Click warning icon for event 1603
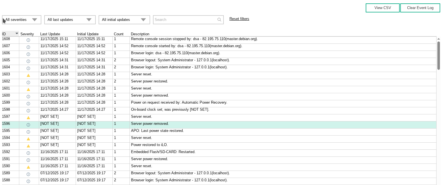This screenshot has height=185, width=447. [x=28, y=75]
